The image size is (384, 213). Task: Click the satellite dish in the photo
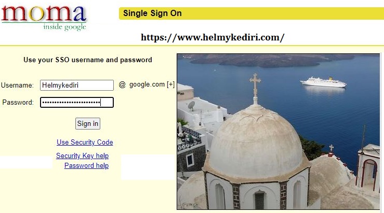click(191, 106)
